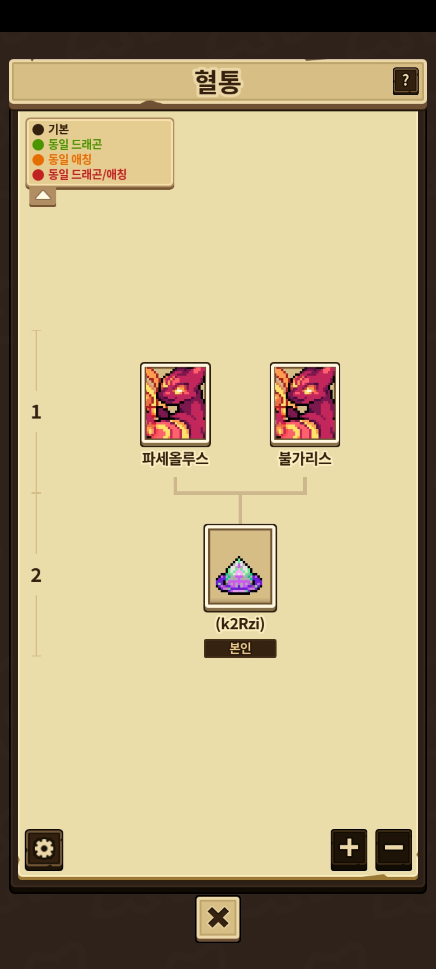Zoom out with the minus button
436x969 pixels.
click(x=394, y=849)
